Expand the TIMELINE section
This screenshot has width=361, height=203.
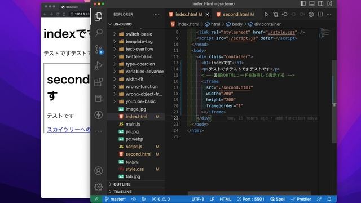pyautogui.click(x=136, y=192)
